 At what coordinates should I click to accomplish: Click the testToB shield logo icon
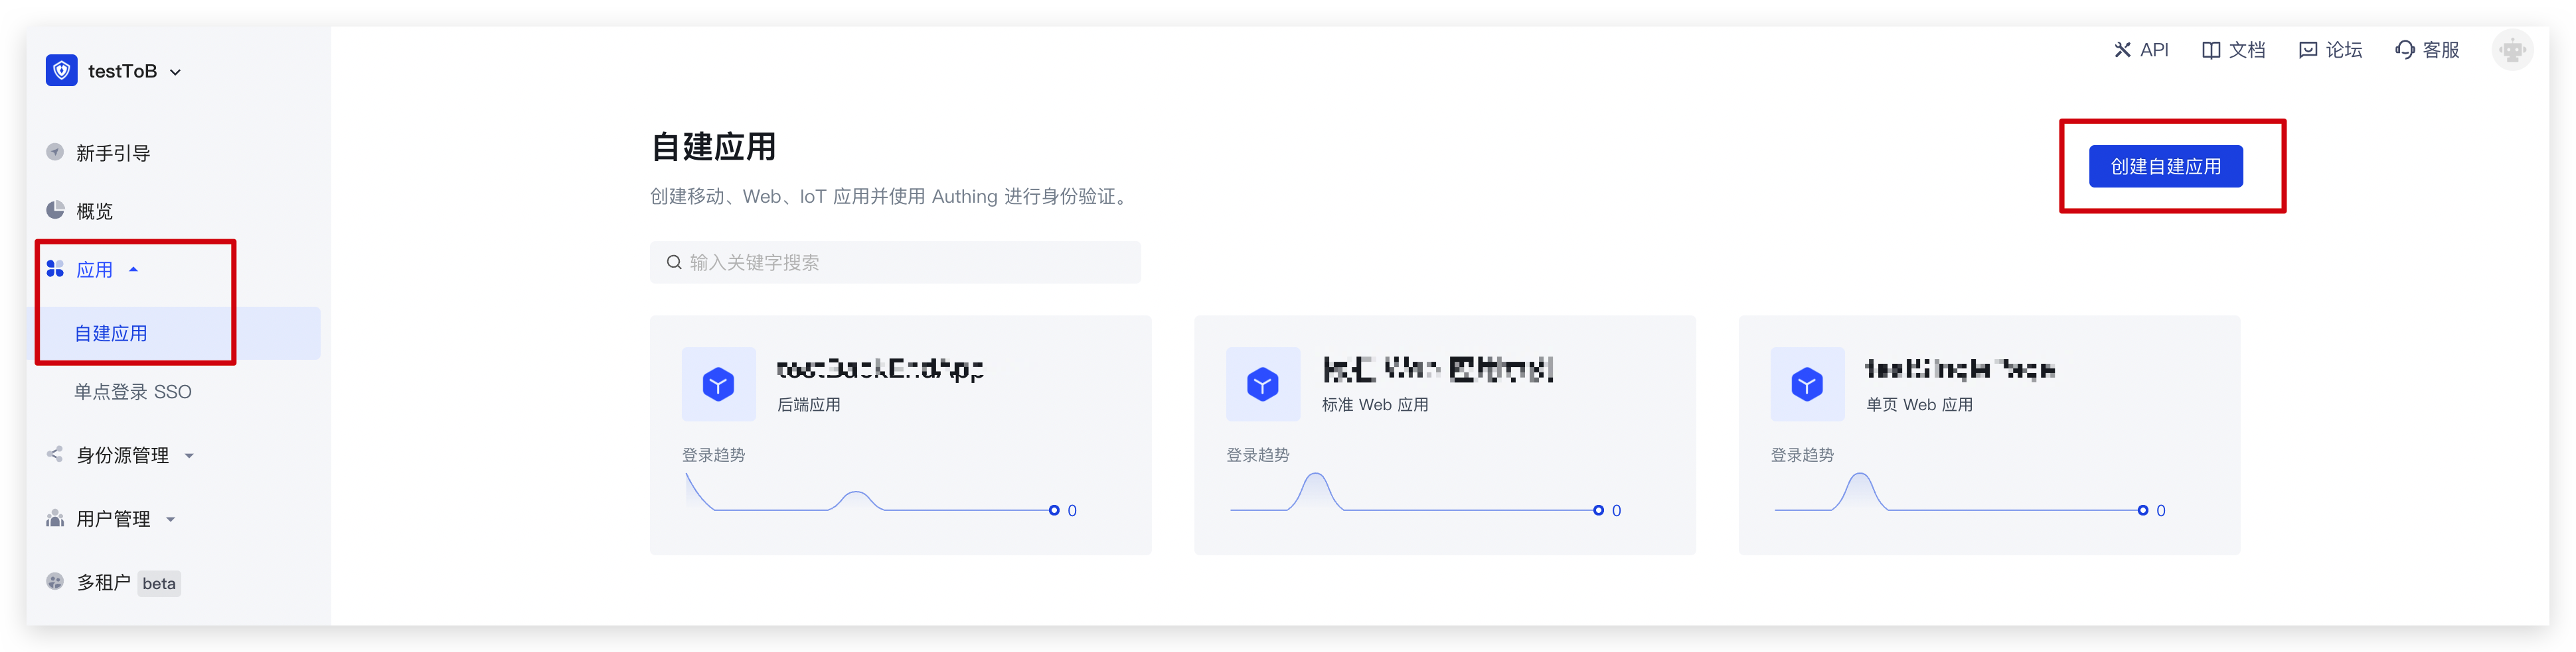tap(61, 70)
